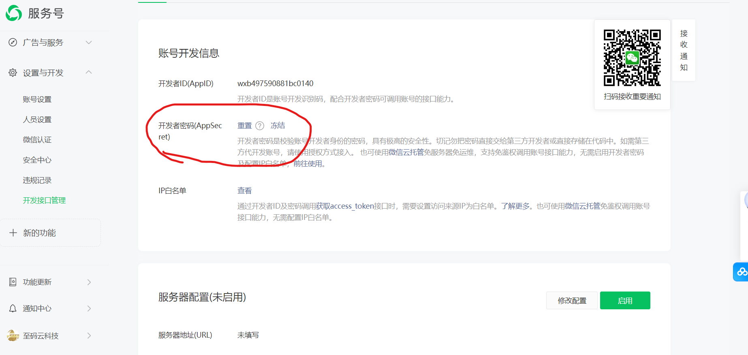Open 微信云托管 link in IP whitelist description
Image resolution: width=748 pixels, height=355 pixels.
point(582,206)
